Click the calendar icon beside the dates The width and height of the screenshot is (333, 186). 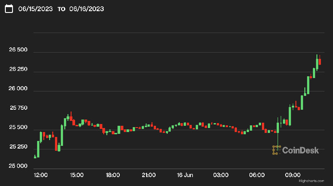pyautogui.click(x=8, y=9)
